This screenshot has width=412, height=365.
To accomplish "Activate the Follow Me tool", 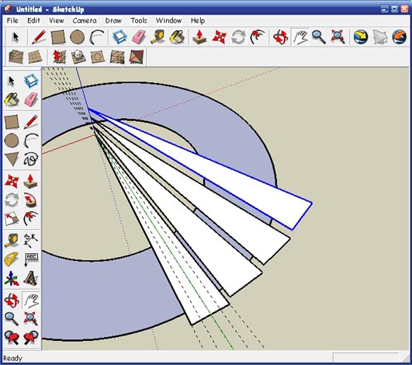I will (x=31, y=200).
